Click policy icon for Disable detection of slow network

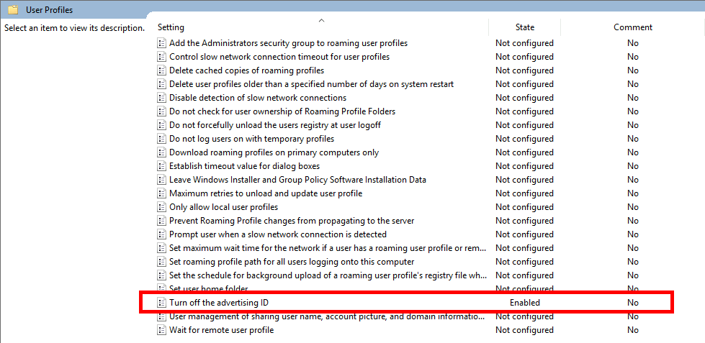click(161, 98)
